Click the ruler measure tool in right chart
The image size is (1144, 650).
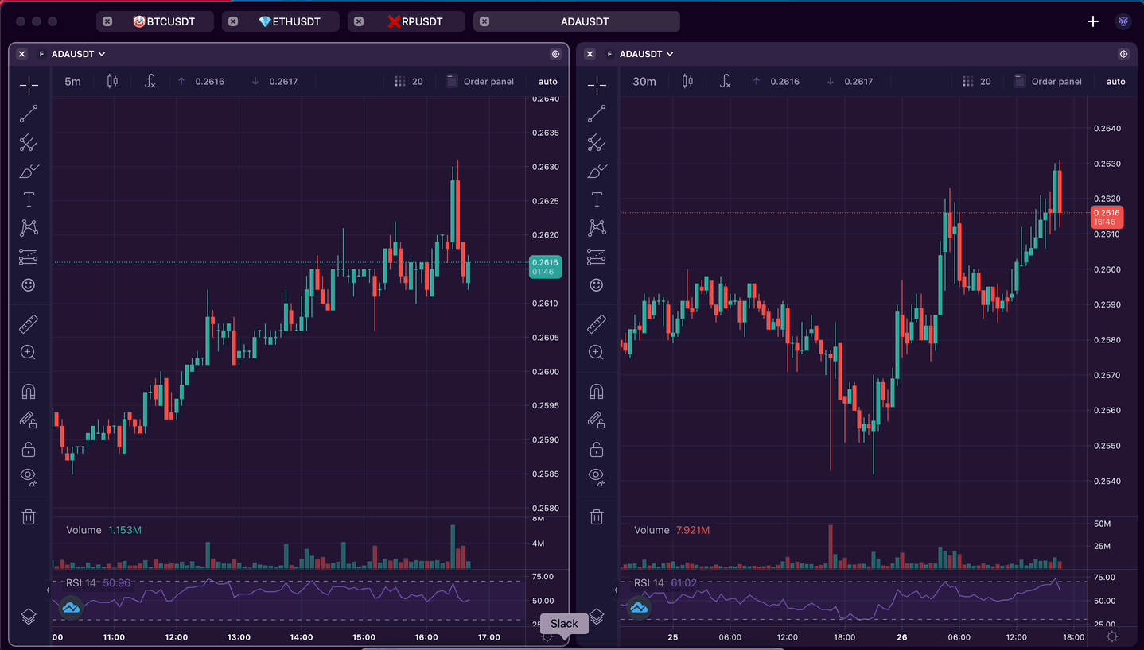coord(597,324)
